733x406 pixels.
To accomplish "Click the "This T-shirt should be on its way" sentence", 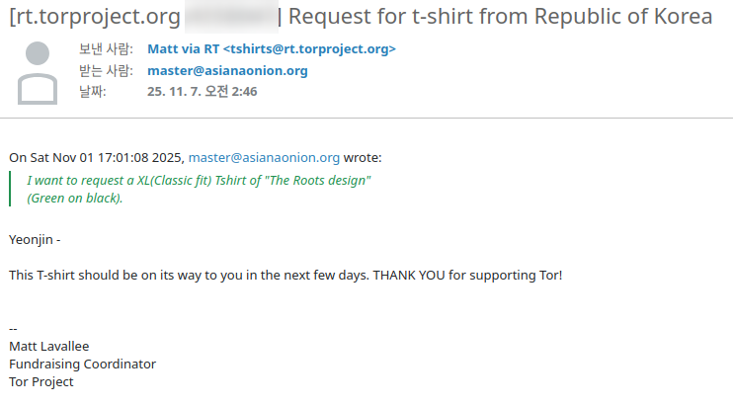I will click(285, 274).
